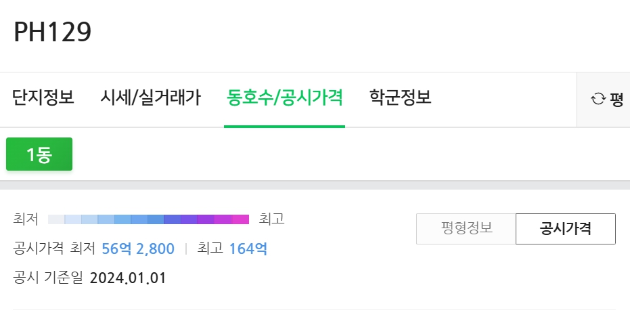This screenshot has height=321, width=630.
Task: Toggle the view to 평형정보
Action: (x=466, y=228)
